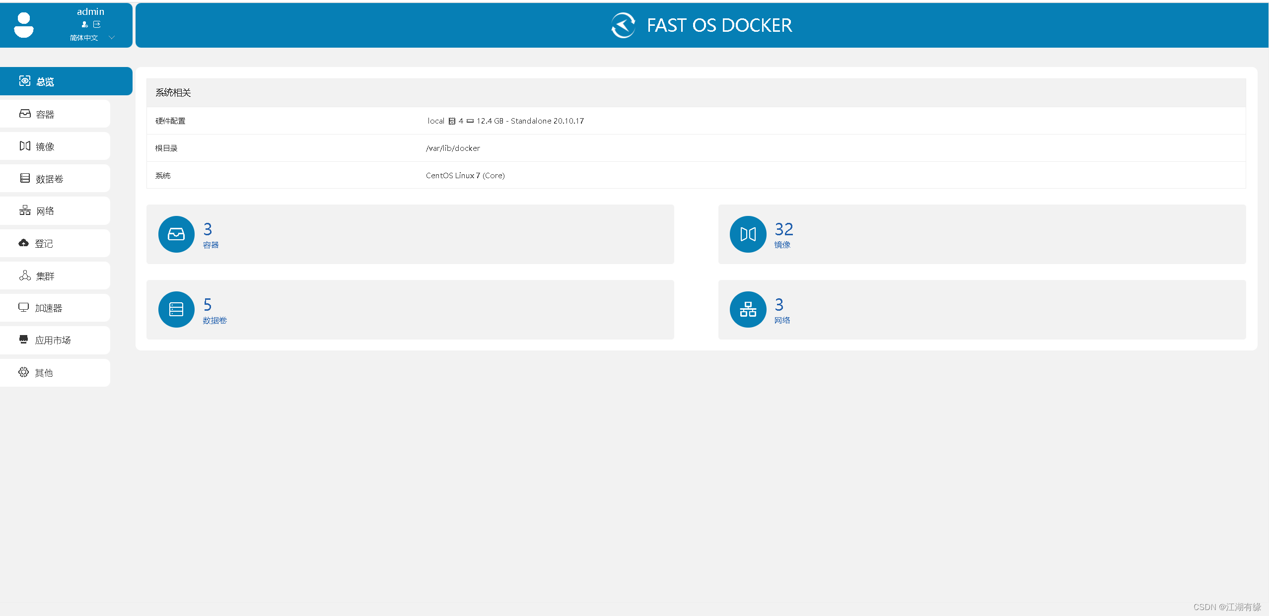Screen dimensions: 1269x616
Task: Click the 12.4 GB Standalone 20.10.17 value
Action: [x=530, y=121]
